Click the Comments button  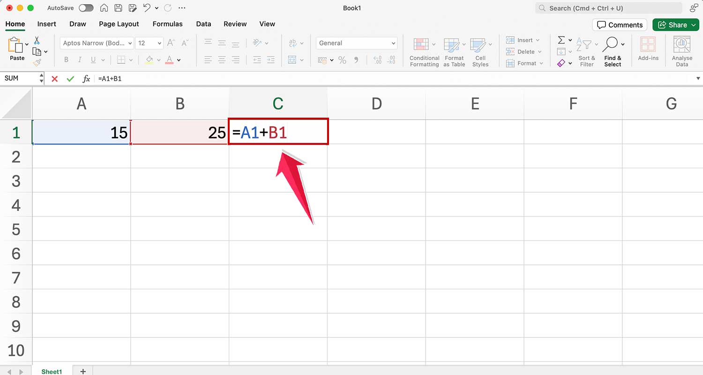coord(620,24)
